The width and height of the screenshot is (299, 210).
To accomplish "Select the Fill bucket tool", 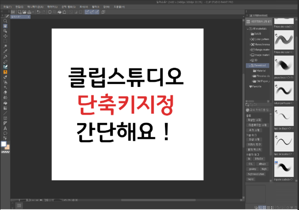I will click(x=5, y=103).
